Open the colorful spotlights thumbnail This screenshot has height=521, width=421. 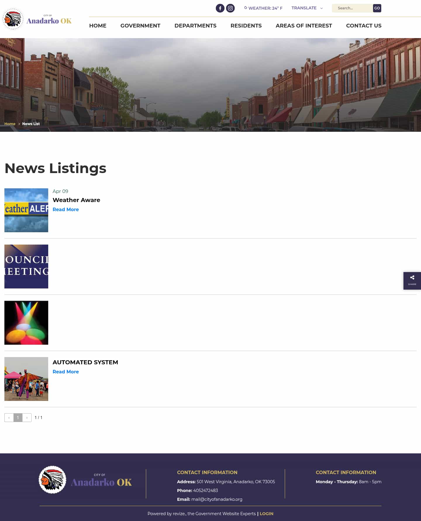pos(26,323)
